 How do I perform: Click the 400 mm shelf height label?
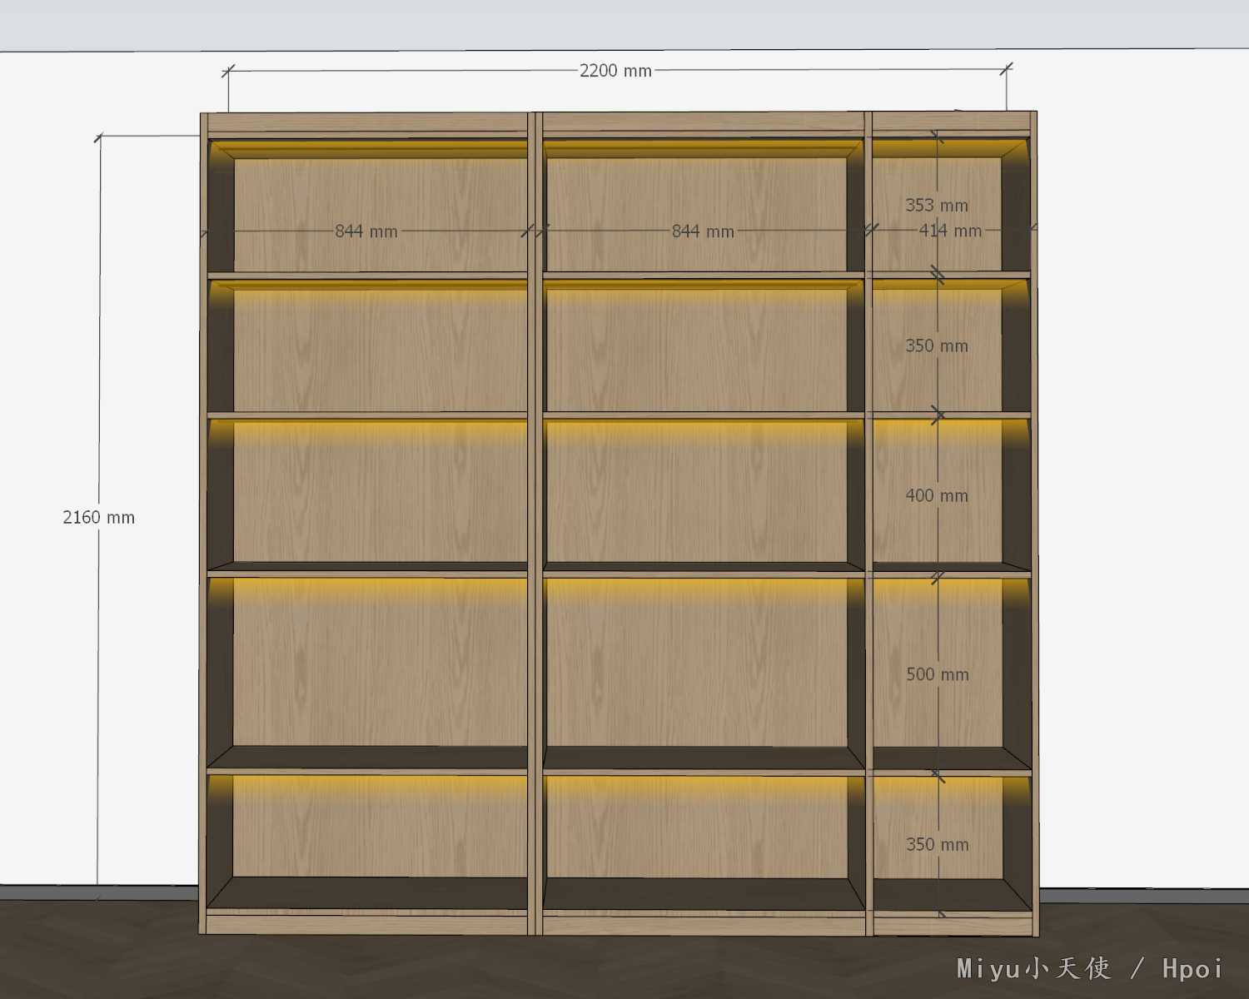point(936,496)
